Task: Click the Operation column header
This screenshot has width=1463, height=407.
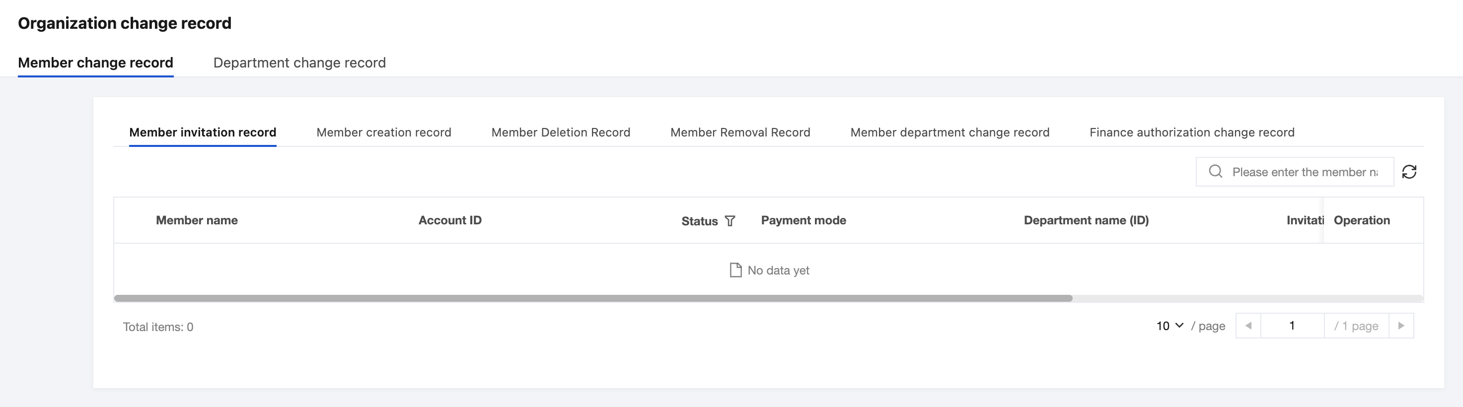Action: 1361,220
